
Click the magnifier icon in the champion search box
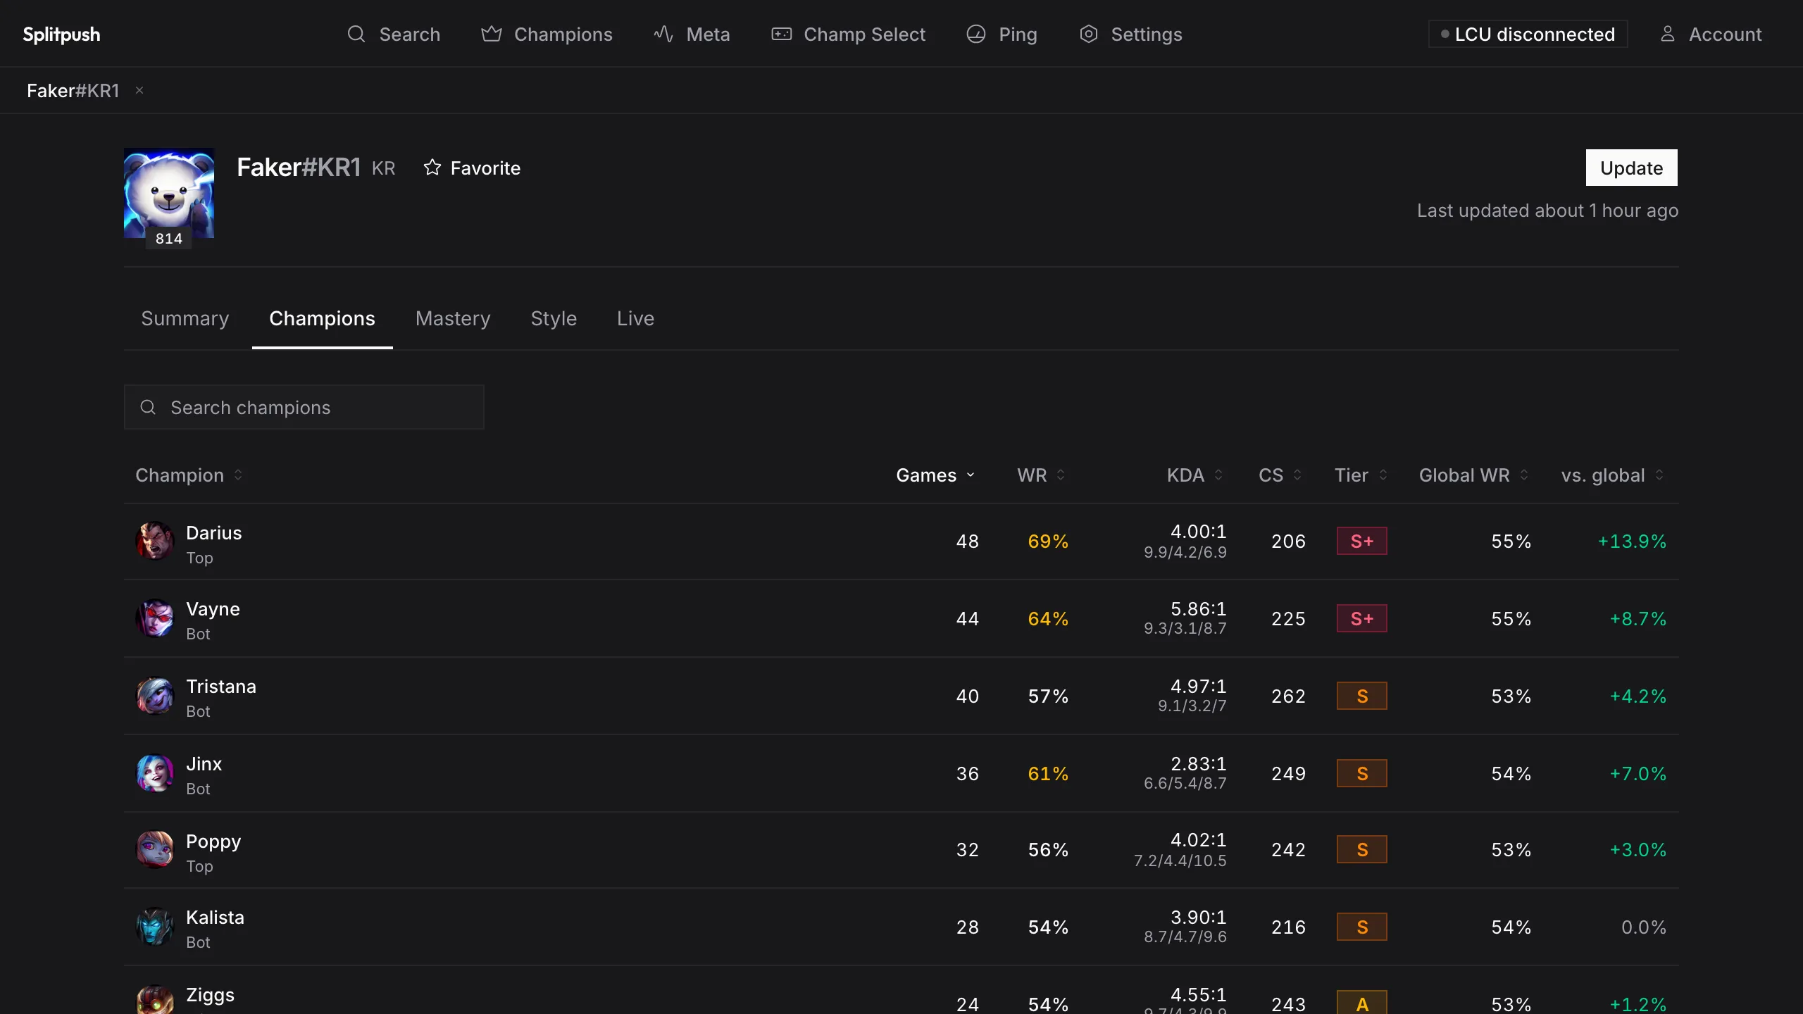click(x=148, y=407)
